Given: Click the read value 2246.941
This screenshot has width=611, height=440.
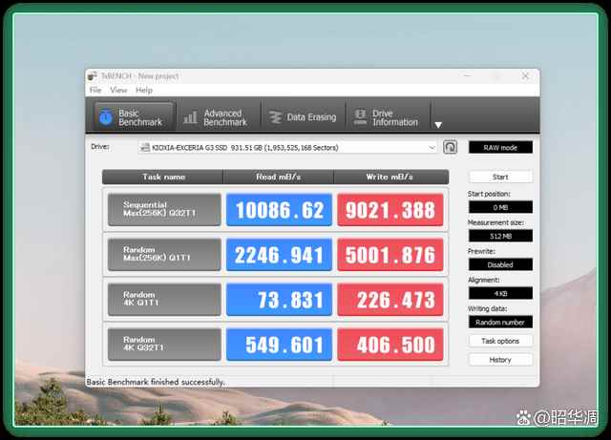Looking at the screenshot, I should pos(279,255).
